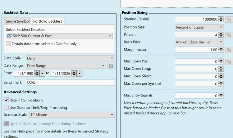This screenshot has width=233, height=138.
Task: Click the Max Open Long value field
Action: pos(196,69)
